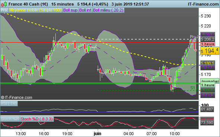This screenshot has width=220, height=137.
Task: Click the 10:00 time axis label
Action: (x=175, y=134)
